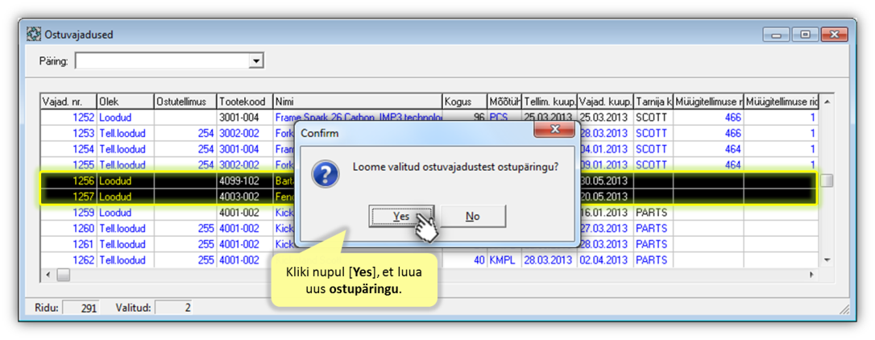This screenshot has width=875, height=340.
Task: Click the No button in Confirm dialog
Action: (473, 216)
